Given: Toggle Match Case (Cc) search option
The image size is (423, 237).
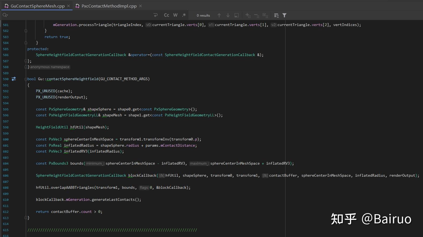Looking at the screenshot, I should (x=167, y=15).
